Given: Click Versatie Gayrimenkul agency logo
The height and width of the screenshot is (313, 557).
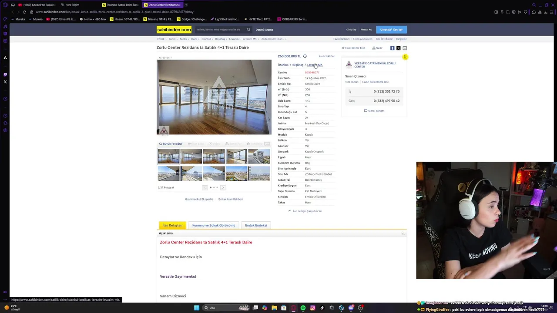Looking at the screenshot, I should tap(349, 64).
